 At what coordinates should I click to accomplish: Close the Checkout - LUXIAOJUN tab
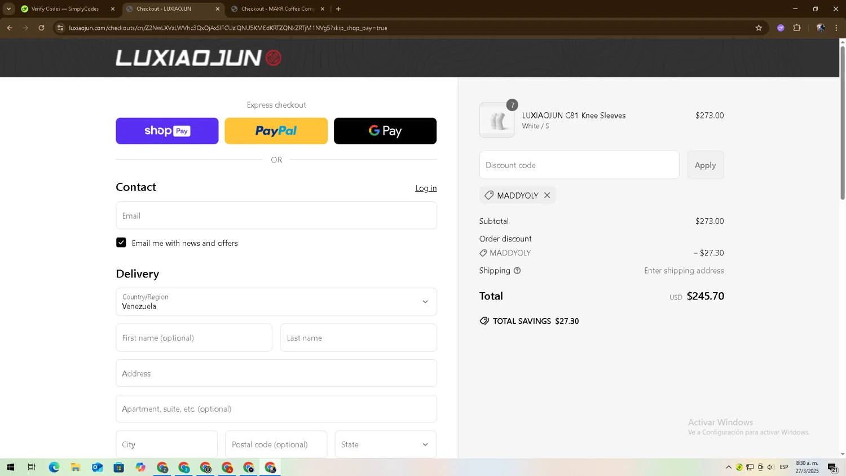coord(218,9)
